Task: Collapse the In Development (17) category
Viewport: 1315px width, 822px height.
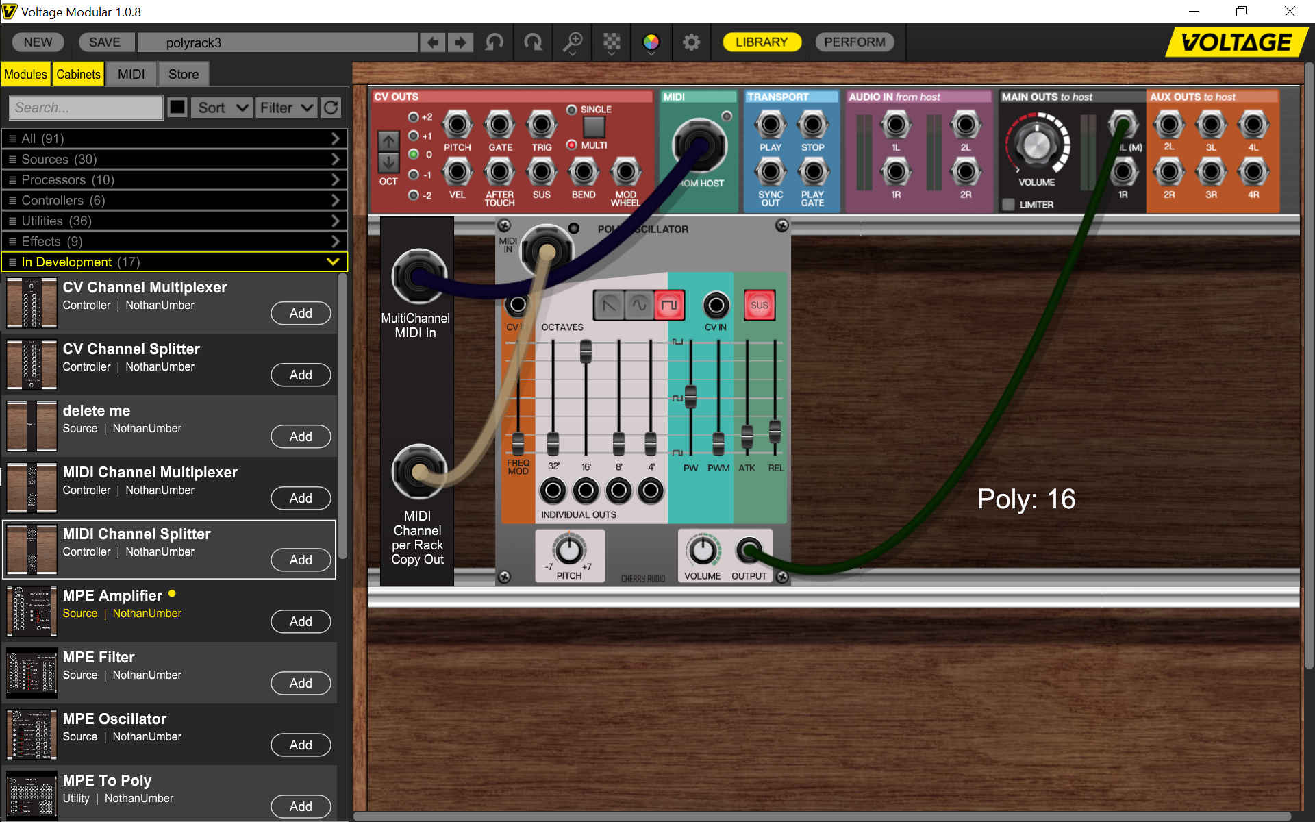Action: [175, 262]
